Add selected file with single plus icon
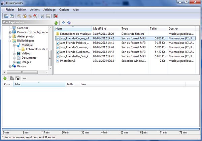Screen dimensions: 202x141 [63, 23]
